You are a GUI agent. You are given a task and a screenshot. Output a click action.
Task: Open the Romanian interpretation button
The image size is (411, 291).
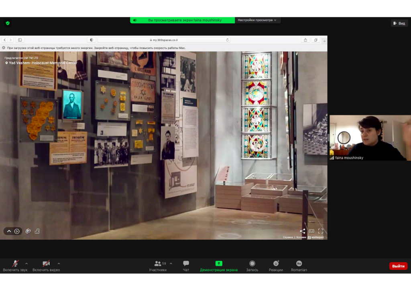pyautogui.click(x=299, y=266)
